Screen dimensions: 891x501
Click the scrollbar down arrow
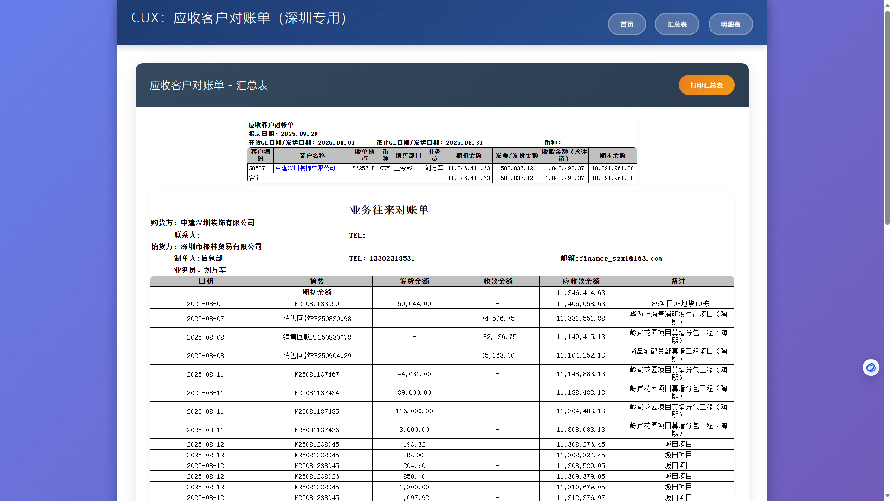pyautogui.click(x=887, y=496)
